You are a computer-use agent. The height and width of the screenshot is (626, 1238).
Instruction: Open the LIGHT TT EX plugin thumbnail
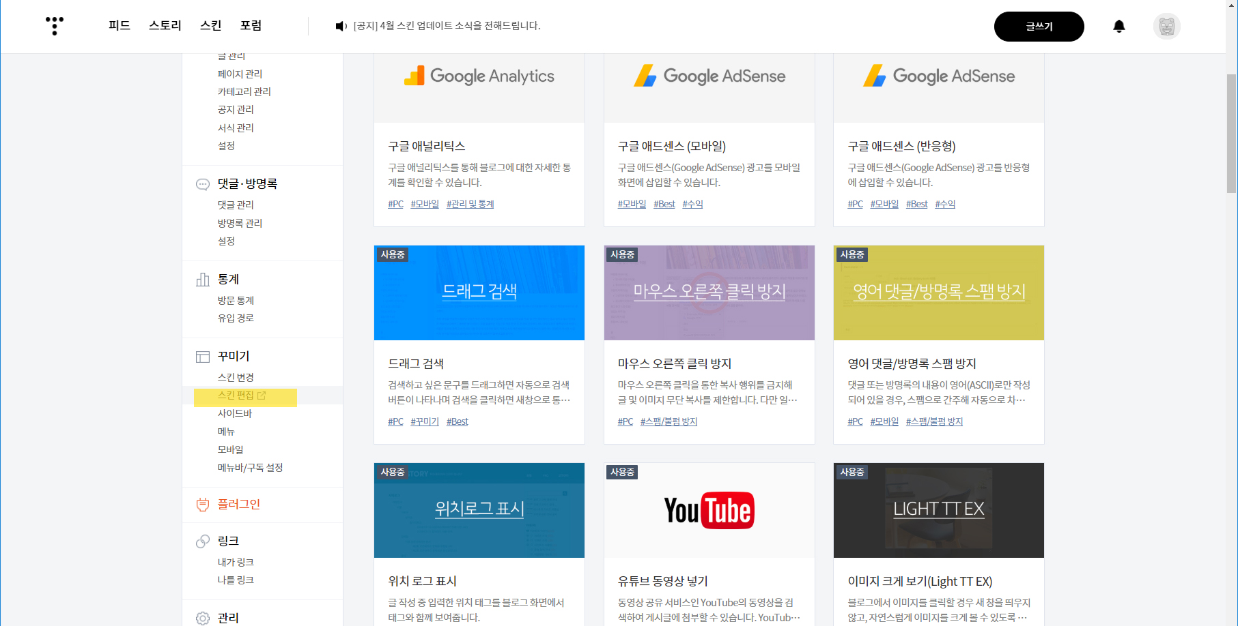(939, 510)
